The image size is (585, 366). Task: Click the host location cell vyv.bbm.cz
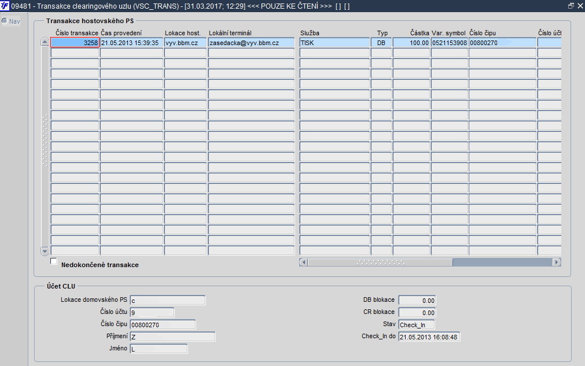[x=185, y=42]
